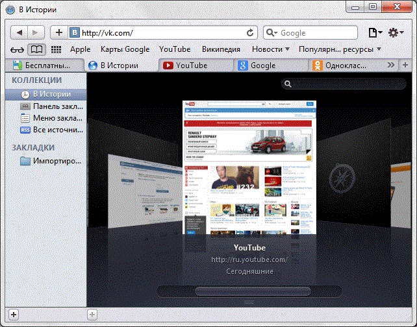Click the floppy disk icon on first tab
This screenshot has width=417, height=327.
[18, 66]
